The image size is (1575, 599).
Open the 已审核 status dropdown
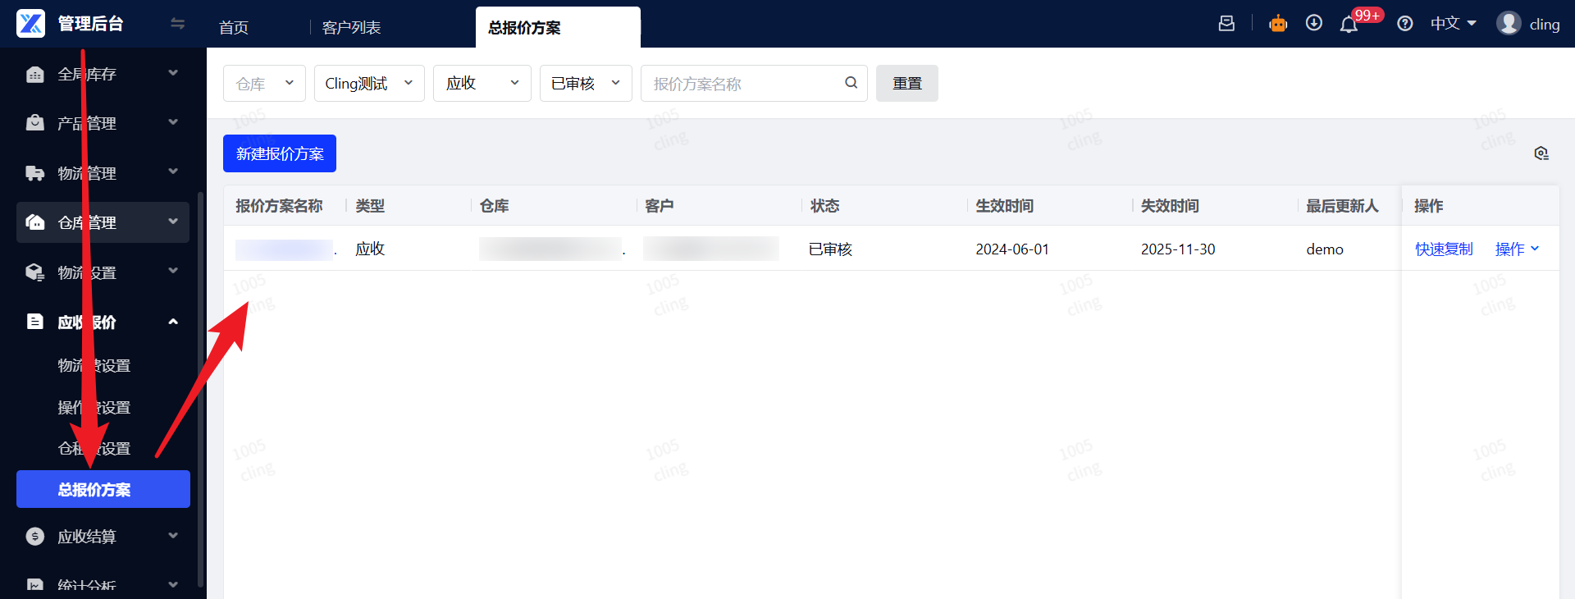click(x=586, y=83)
